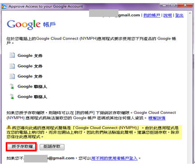Open the 瞭解詳情 learn more link
This screenshot has width=195, height=166.
(157, 118)
